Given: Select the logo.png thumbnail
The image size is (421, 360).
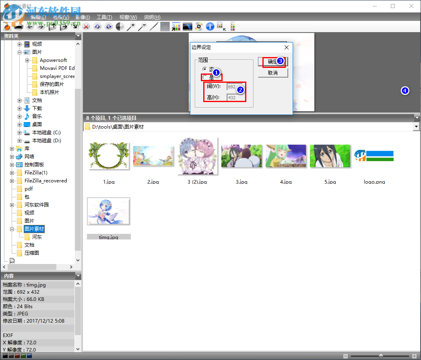Looking at the screenshot, I should pyautogui.click(x=374, y=156).
